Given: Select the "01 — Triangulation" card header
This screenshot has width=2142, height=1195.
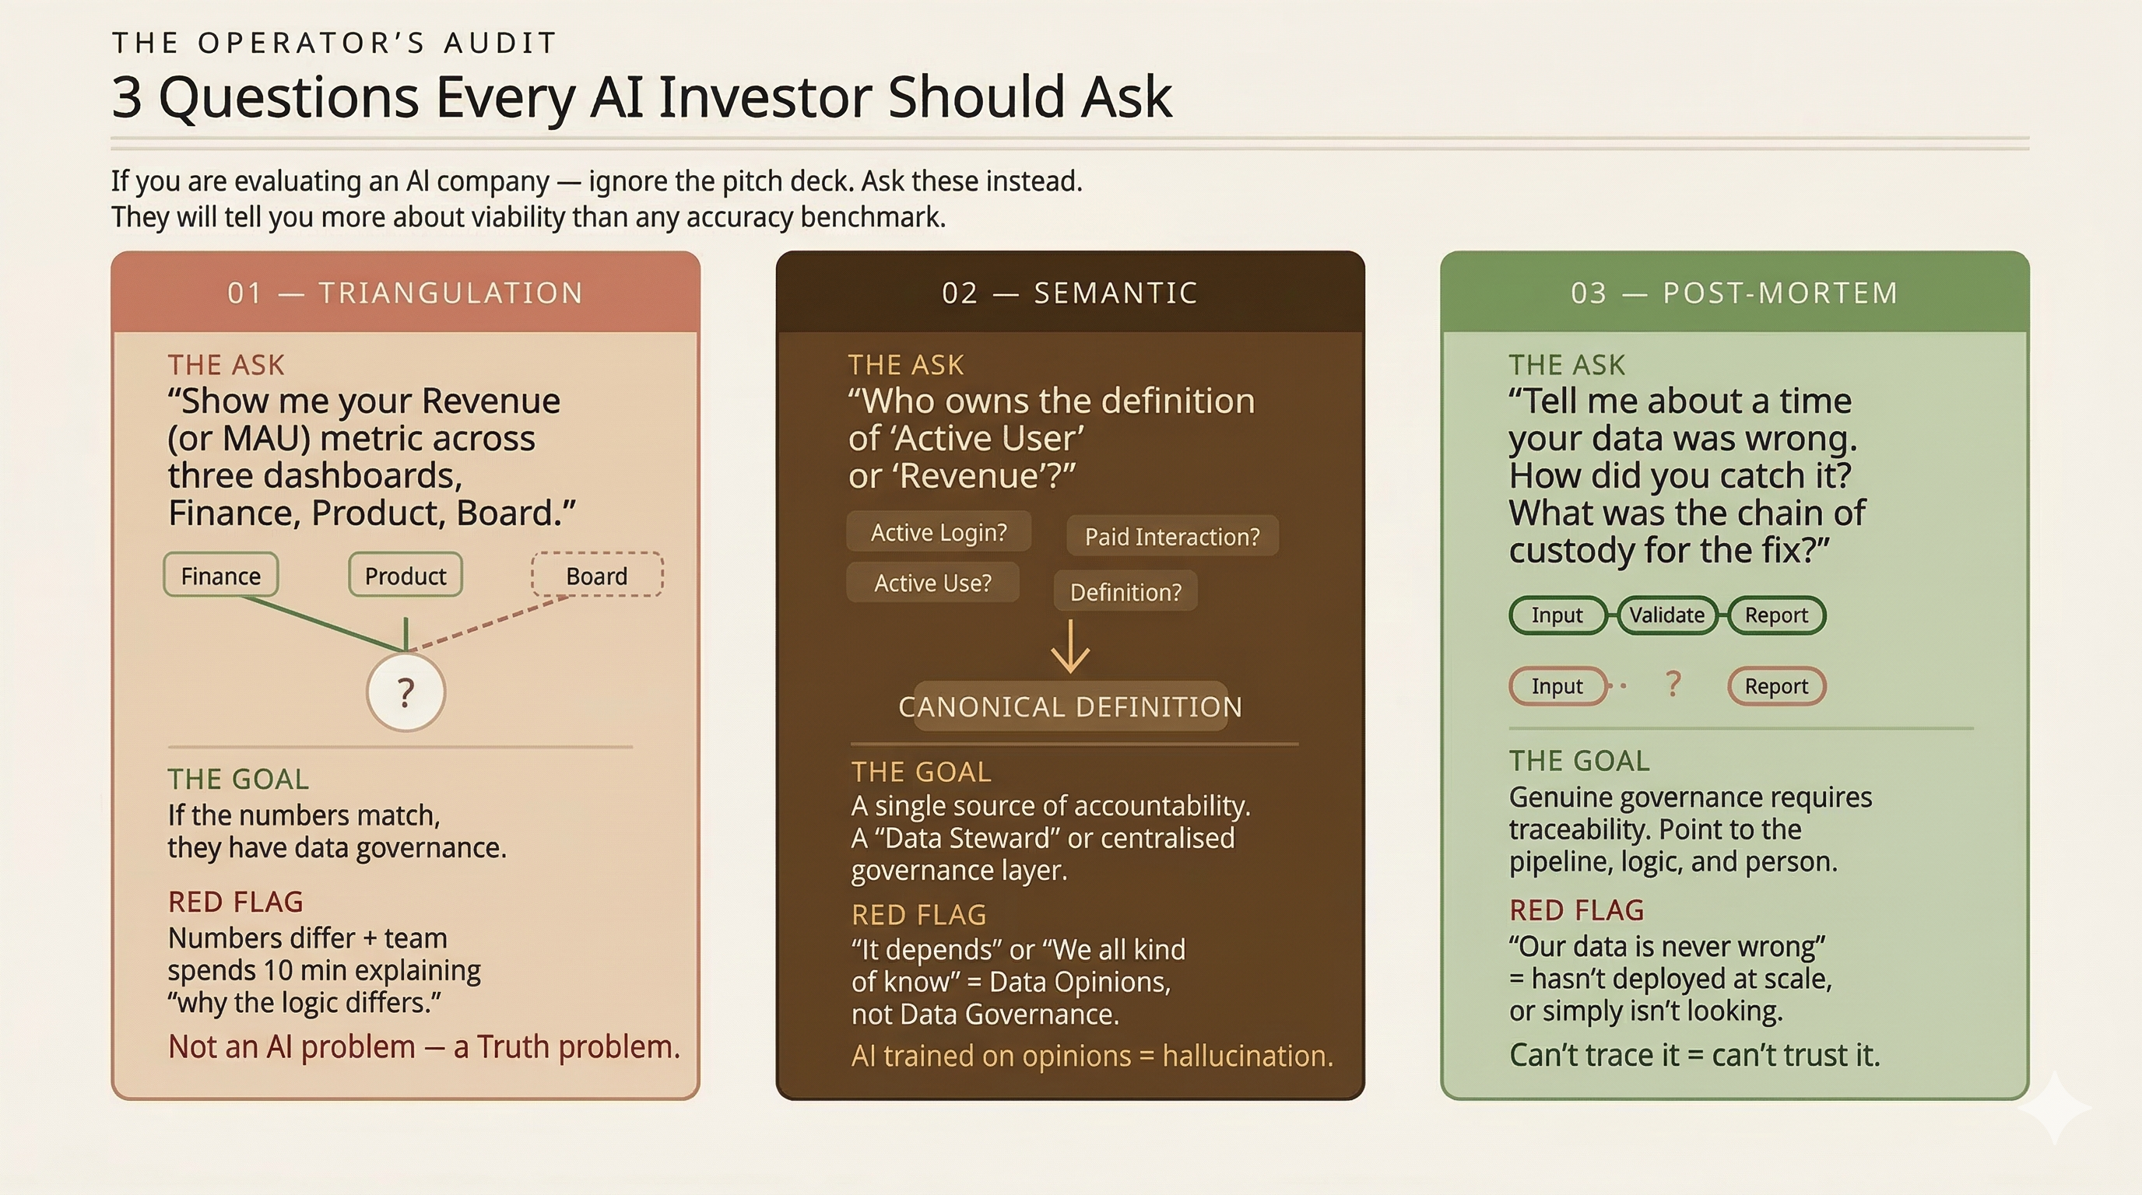Looking at the screenshot, I should 406,293.
